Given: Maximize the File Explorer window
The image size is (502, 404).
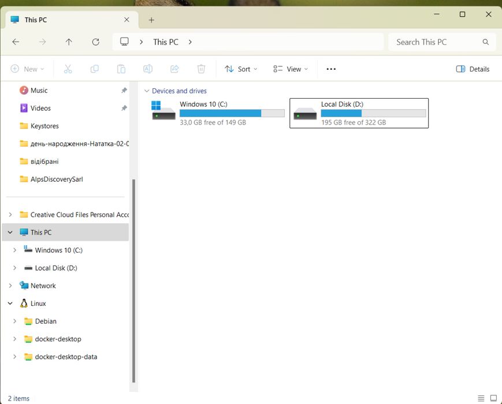Looking at the screenshot, I should coord(462,14).
